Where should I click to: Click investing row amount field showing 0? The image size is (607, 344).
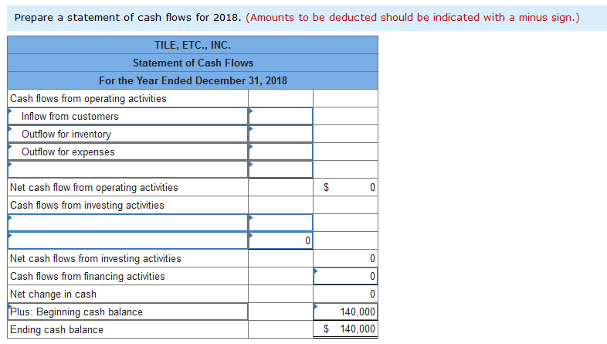(280, 240)
